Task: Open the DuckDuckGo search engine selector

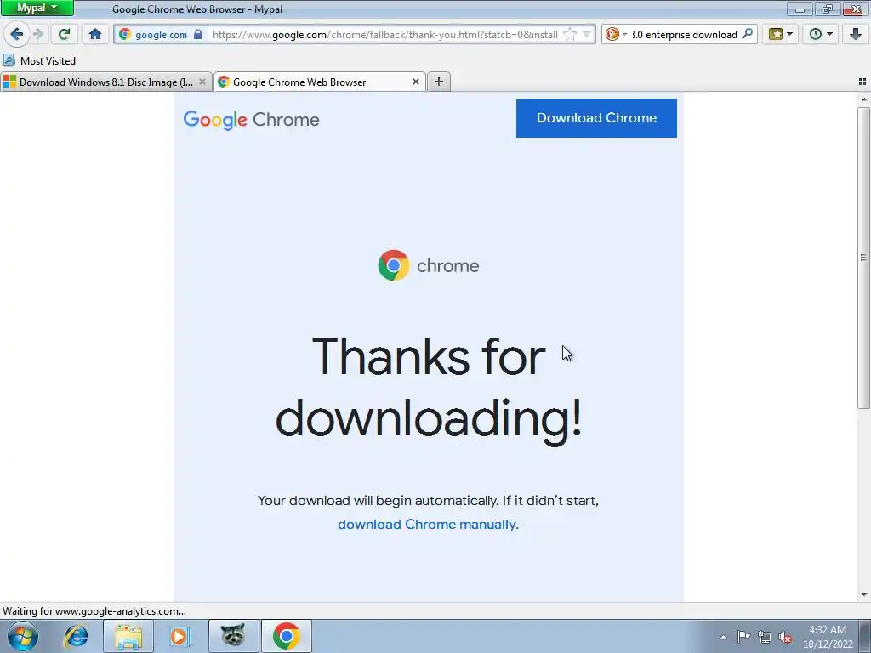Action: [616, 34]
